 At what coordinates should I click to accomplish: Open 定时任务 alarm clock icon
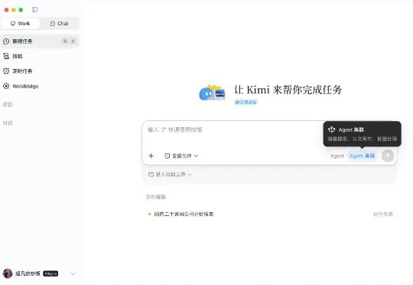[6, 71]
